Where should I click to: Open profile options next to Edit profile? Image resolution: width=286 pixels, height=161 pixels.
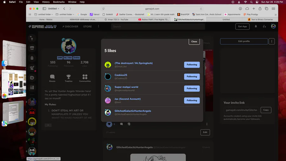point(272,41)
